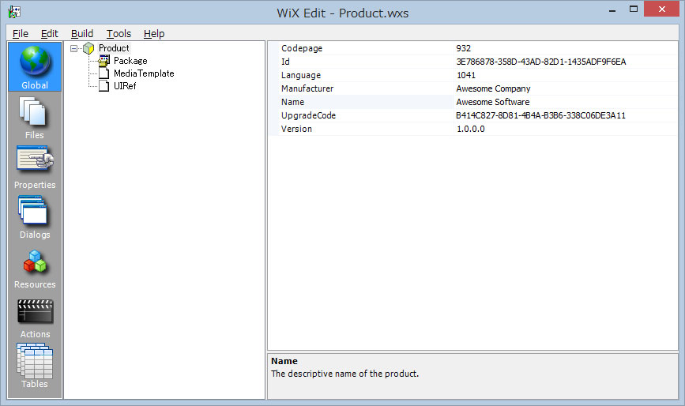Open the Global section globe icon
This screenshot has height=406, width=685.
coord(35,62)
